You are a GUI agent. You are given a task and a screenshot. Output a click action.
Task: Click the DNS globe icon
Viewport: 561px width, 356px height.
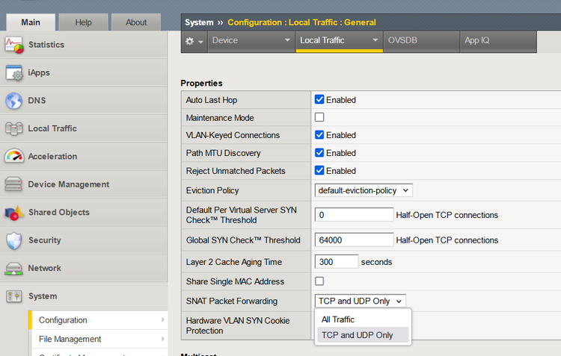14,101
